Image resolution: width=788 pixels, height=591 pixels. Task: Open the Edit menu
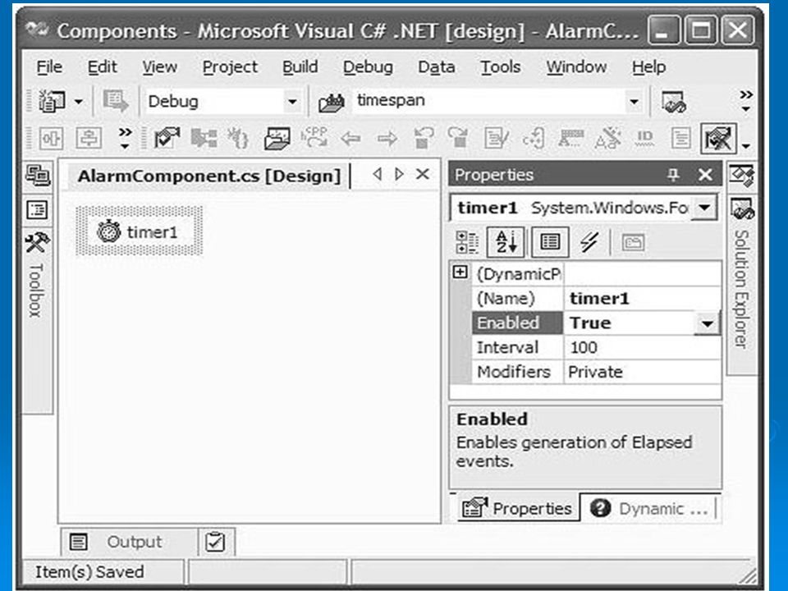click(x=102, y=66)
